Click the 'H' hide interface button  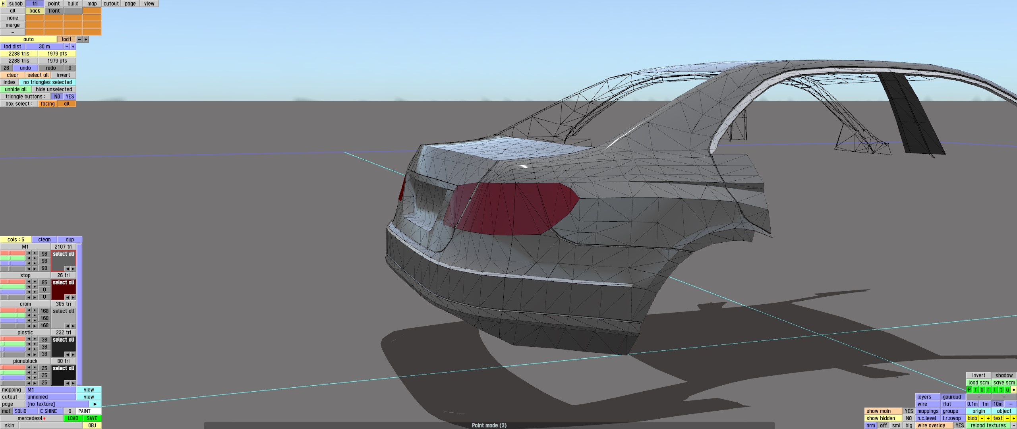pyautogui.click(x=3, y=4)
